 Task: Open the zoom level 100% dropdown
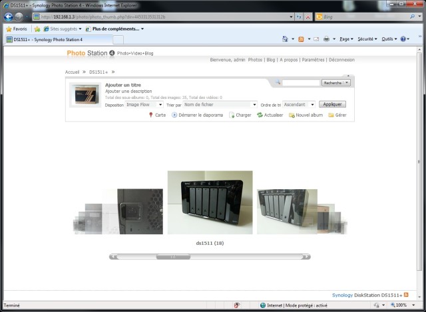(413, 305)
